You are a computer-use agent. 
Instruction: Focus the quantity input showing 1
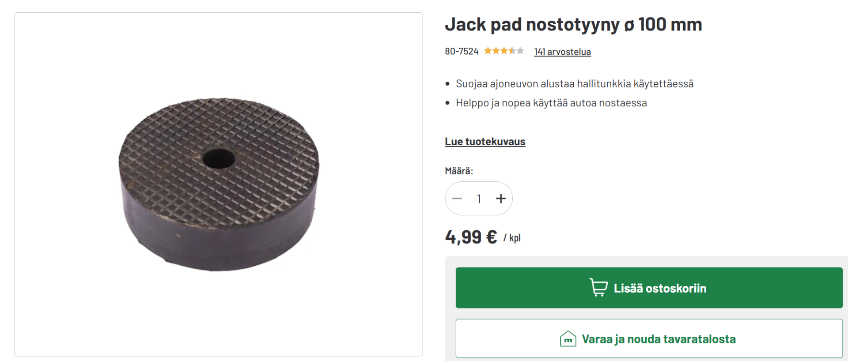point(479,199)
